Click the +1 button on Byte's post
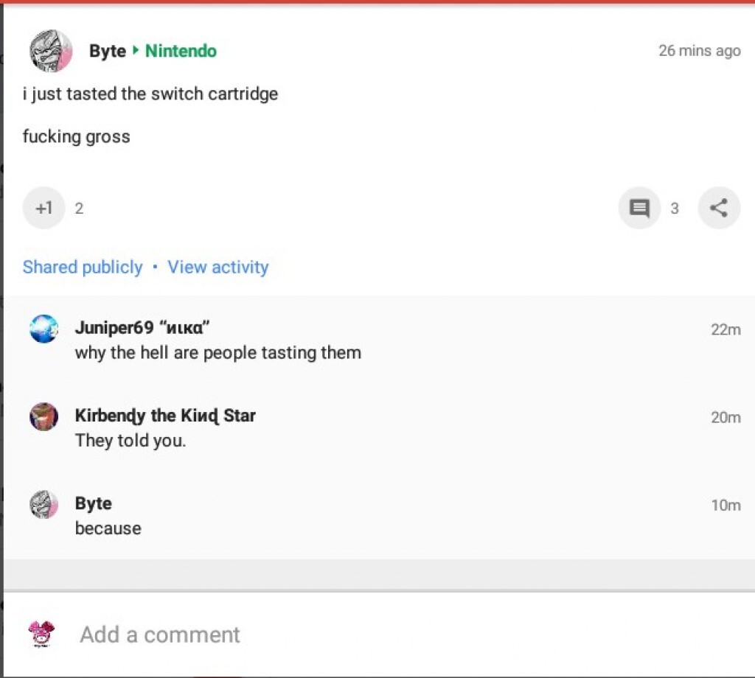 point(44,209)
